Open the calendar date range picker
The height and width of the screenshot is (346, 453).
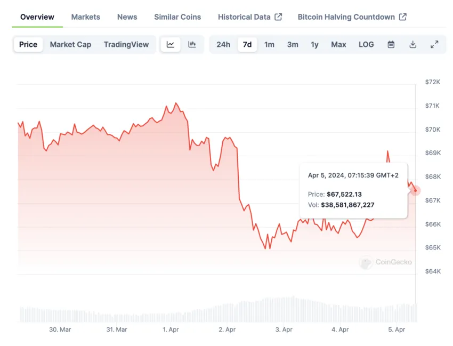[x=391, y=45]
